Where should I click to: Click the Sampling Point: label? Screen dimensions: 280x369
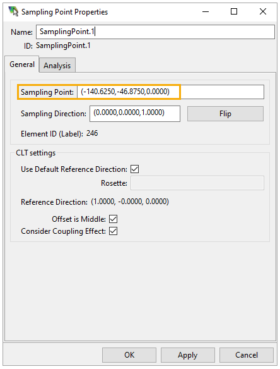(x=47, y=92)
